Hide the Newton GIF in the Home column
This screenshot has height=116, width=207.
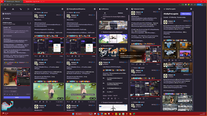[61, 84]
